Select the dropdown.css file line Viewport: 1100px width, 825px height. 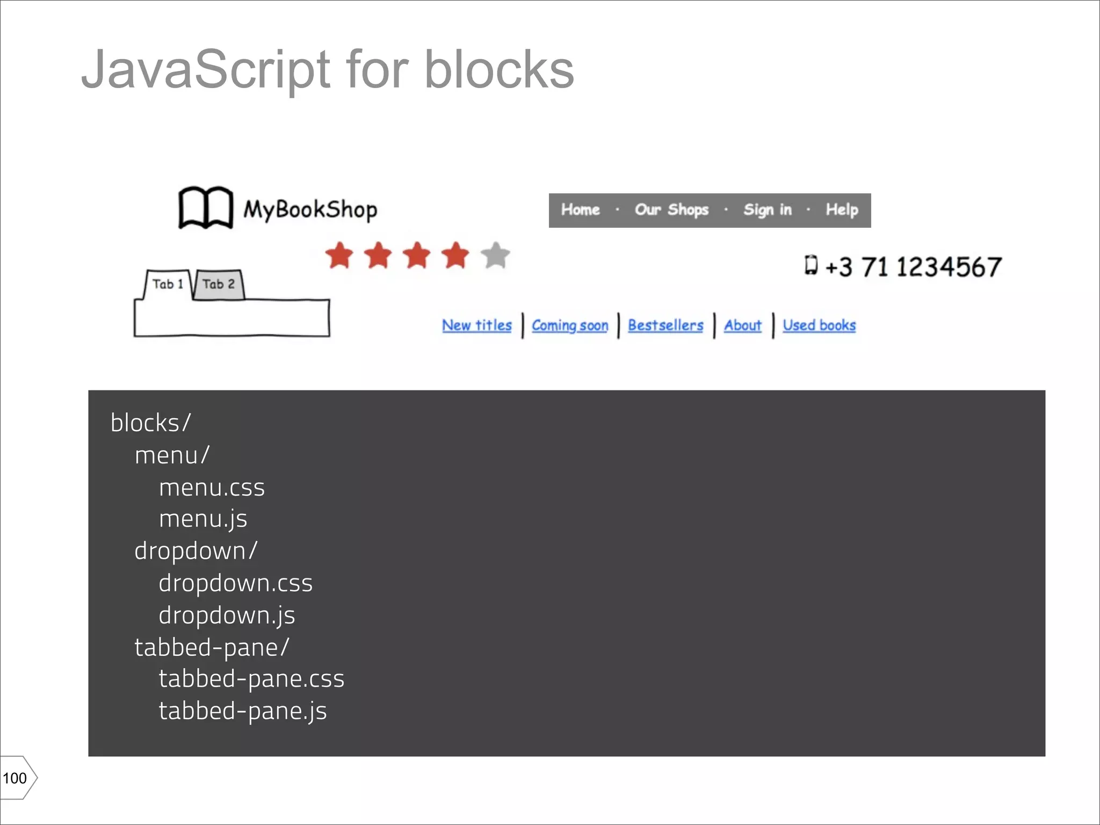tap(235, 583)
